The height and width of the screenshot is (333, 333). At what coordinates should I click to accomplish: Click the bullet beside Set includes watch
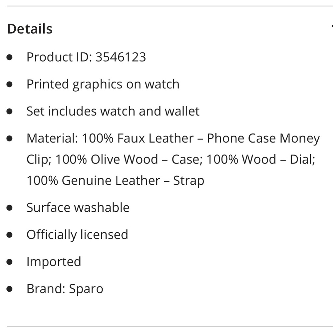[x=10, y=111]
